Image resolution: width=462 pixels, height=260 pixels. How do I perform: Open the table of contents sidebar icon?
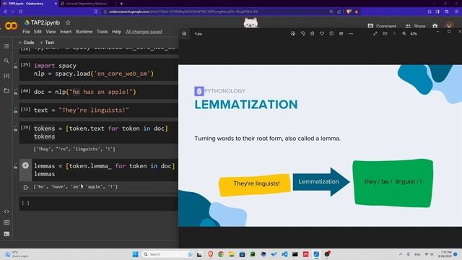6,46
